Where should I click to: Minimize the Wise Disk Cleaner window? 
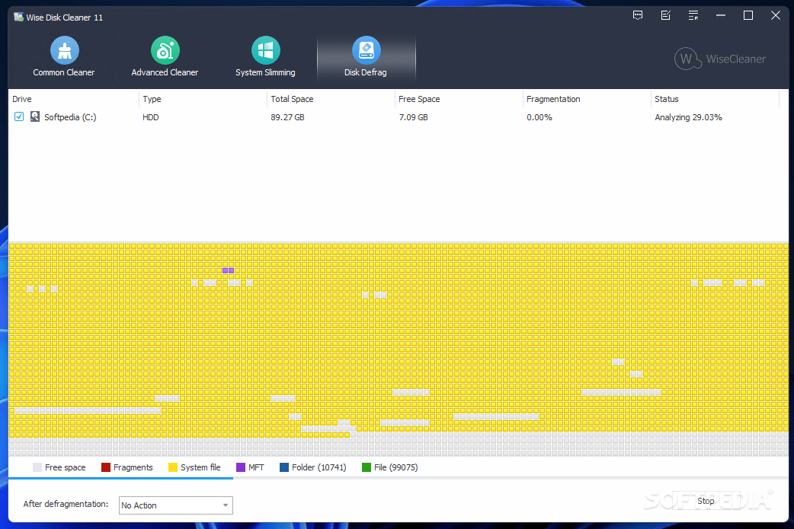coord(721,16)
